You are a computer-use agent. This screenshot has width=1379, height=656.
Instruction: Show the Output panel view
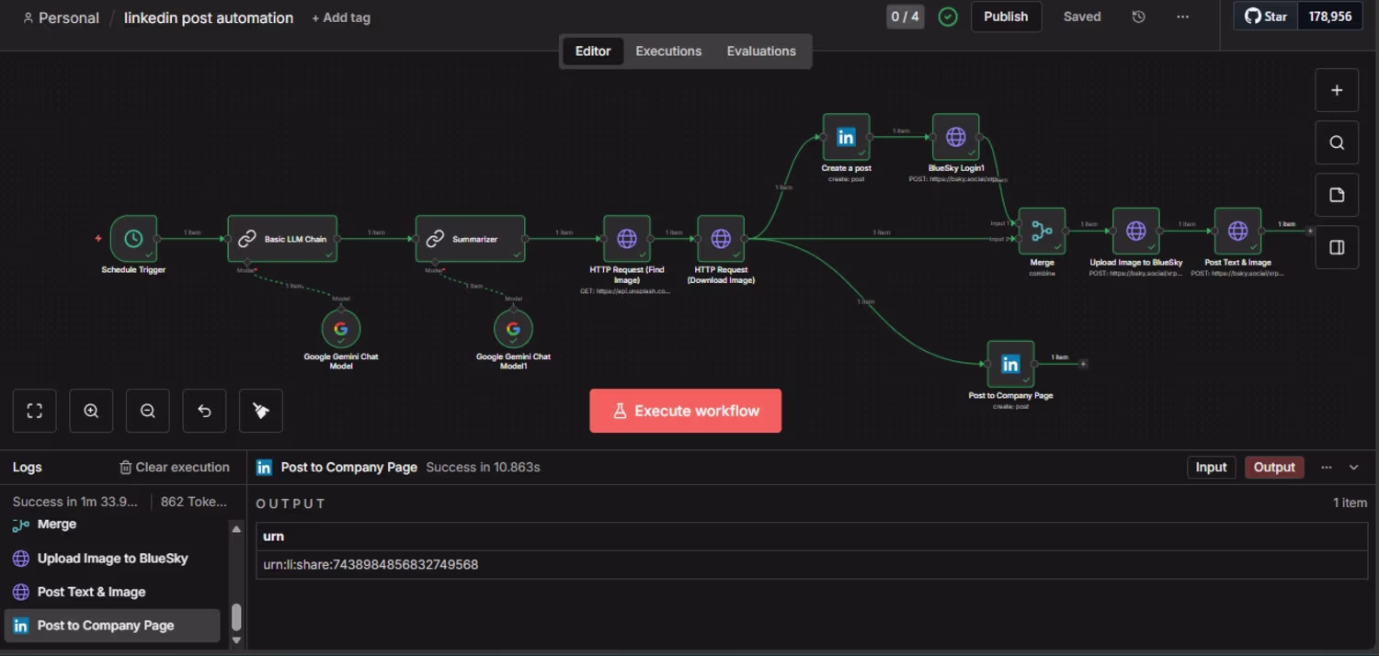[1274, 468]
